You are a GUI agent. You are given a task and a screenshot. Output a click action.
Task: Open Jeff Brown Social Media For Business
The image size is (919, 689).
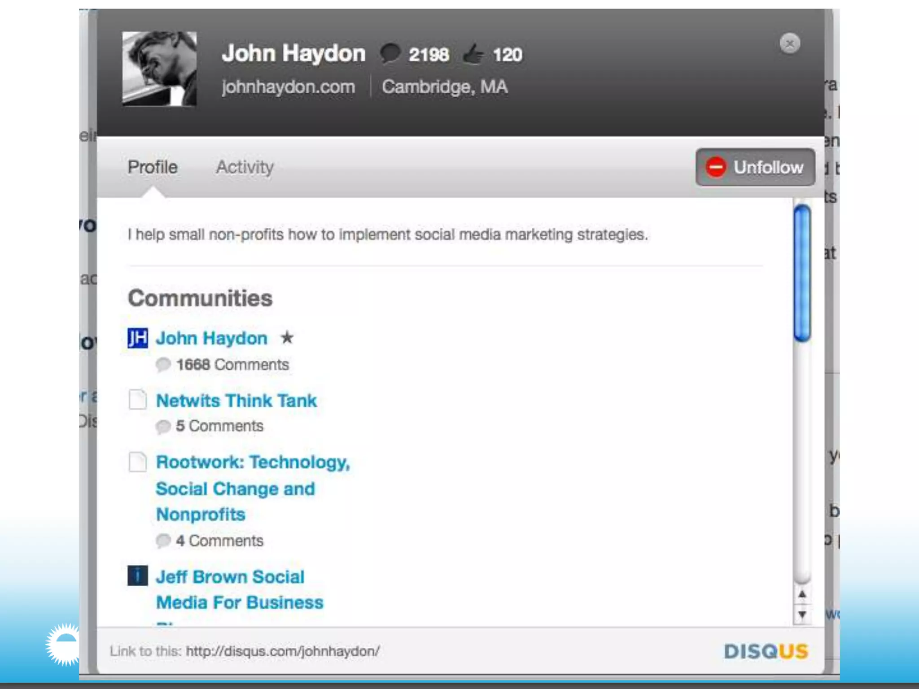point(230,577)
